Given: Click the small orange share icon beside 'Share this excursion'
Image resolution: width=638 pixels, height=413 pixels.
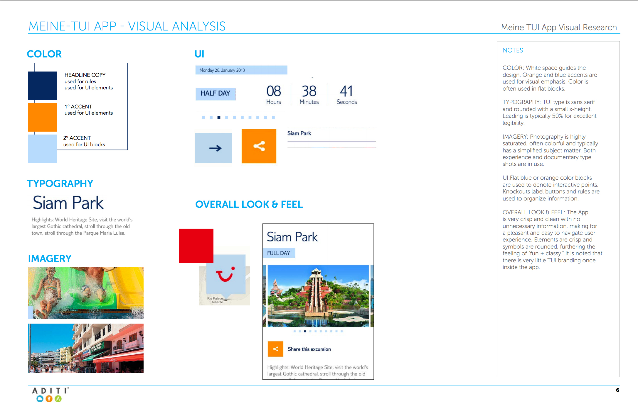Looking at the screenshot, I should (275, 349).
